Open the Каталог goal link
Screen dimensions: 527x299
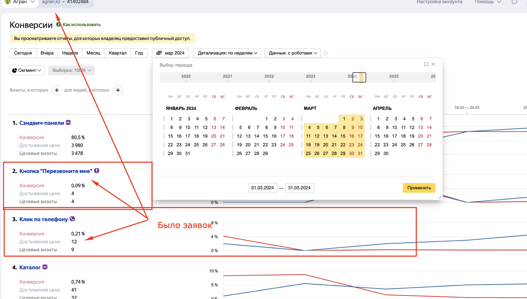coord(30,267)
